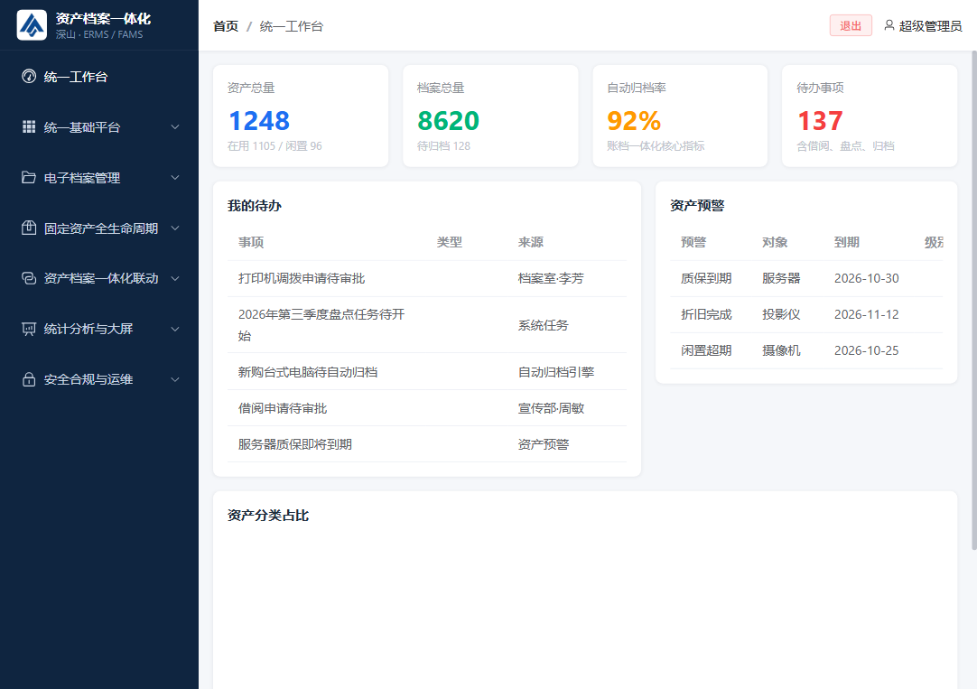The height and width of the screenshot is (689, 977).
Task: Click 折旧完成 warning cell
Action: (x=706, y=314)
